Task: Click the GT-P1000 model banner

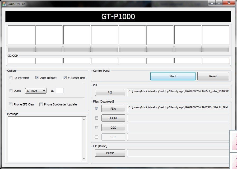Action: (118, 17)
